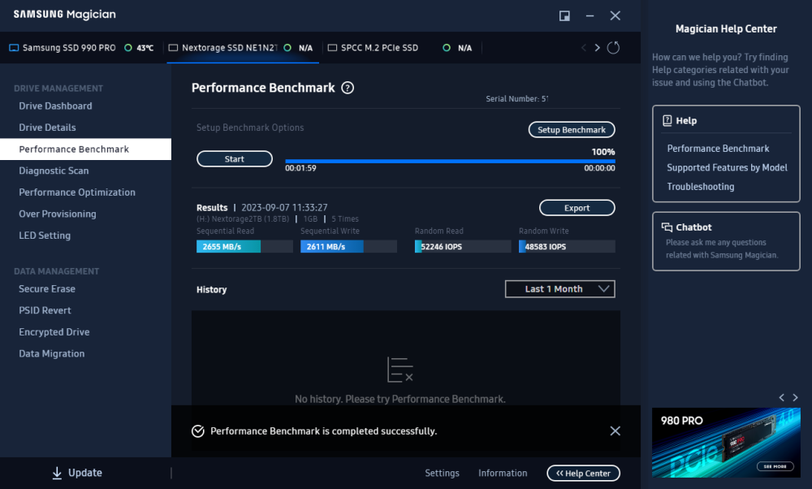Dismiss the benchmark completed notification
The width and height of the screenshot is (812, 489).
coord(615,431)
